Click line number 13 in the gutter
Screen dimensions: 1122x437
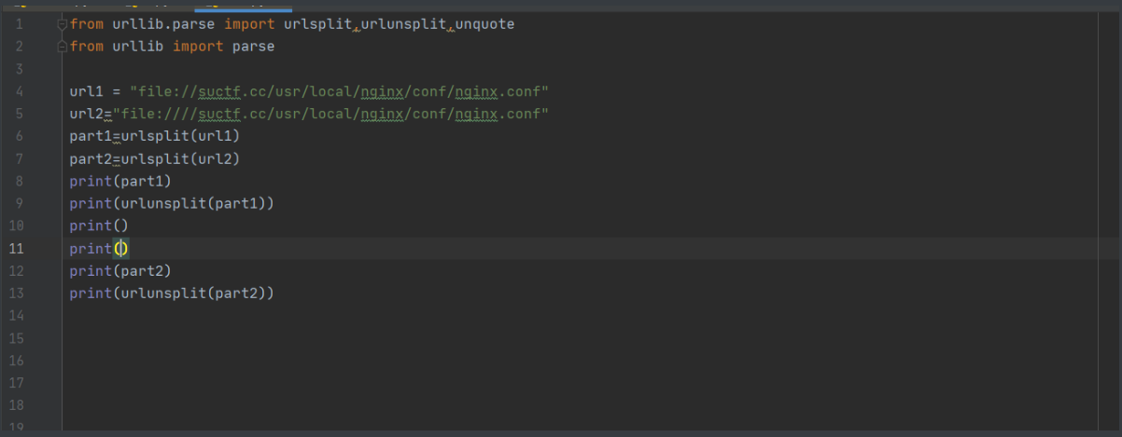point(18,294)
